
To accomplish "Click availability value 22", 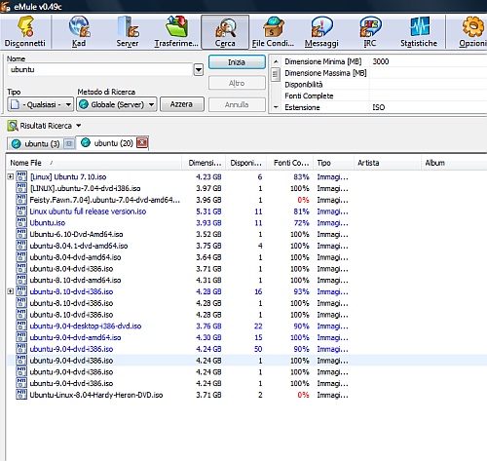I will 258,327.
